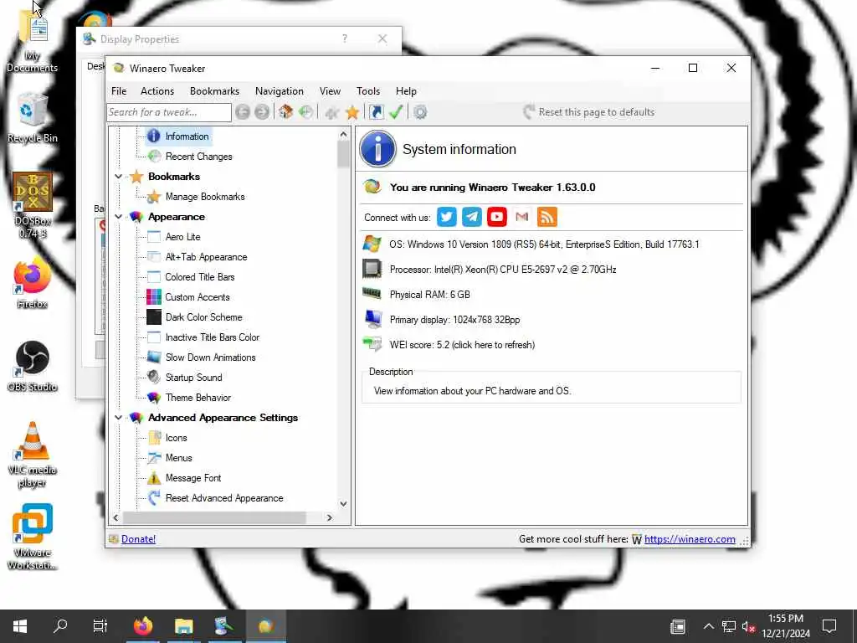Open VLC media player desktop shortcut
The width and height of the screenshot is (857, 643).
33,455
